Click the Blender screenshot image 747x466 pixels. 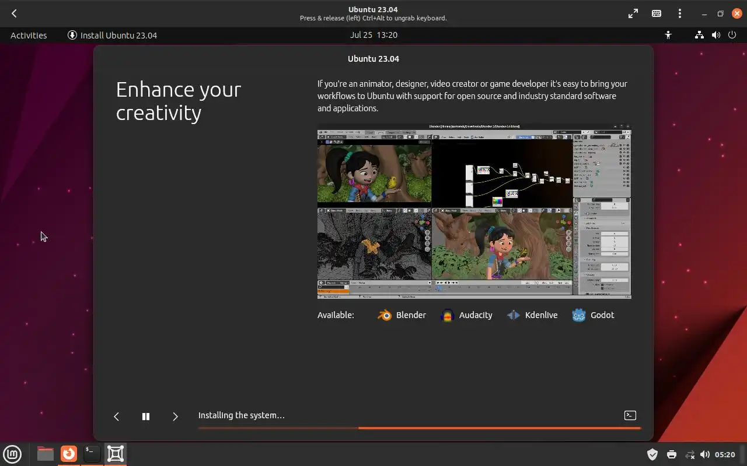point(474,211)
